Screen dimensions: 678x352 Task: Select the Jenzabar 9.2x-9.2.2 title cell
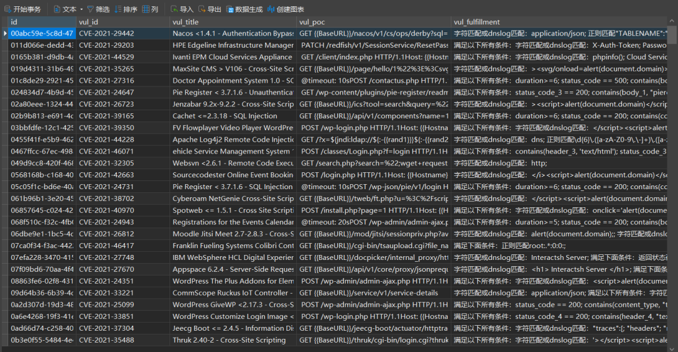[233, 104]
